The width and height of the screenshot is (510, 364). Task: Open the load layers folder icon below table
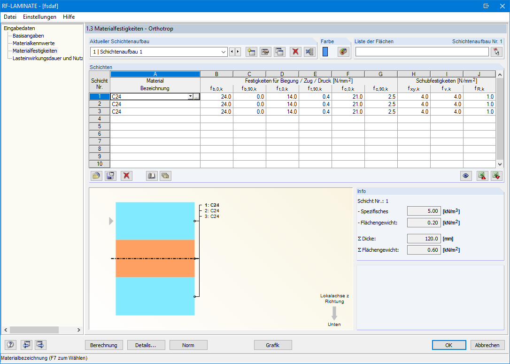96,176
